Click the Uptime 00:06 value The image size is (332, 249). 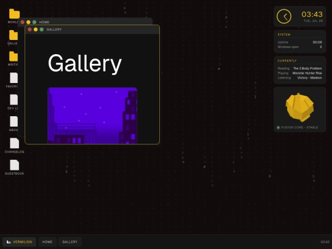coord(317,42)
